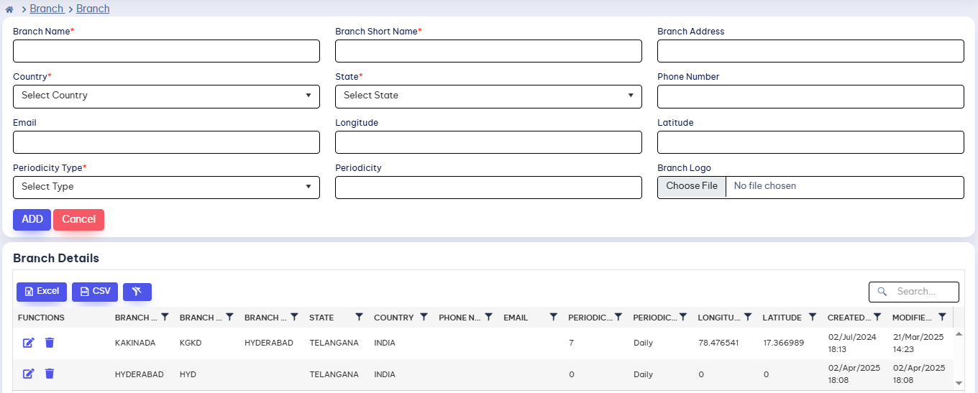Click the home icon in breadcrumb
This screenshot has width=978, height=393.
pyautogui.click(x=9, y=9)
